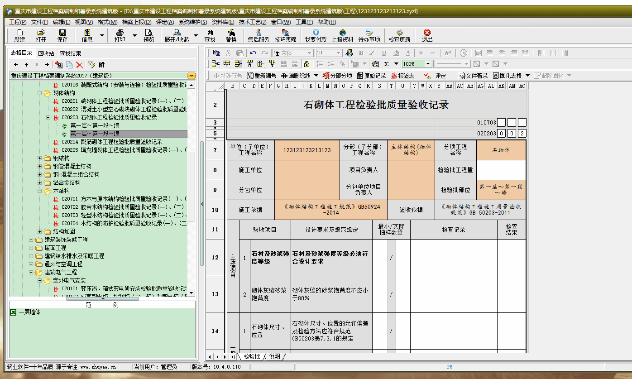632x379 pixels.
Task: Expand the 钢结构 tree folder
Action: (x=40, y=158)
